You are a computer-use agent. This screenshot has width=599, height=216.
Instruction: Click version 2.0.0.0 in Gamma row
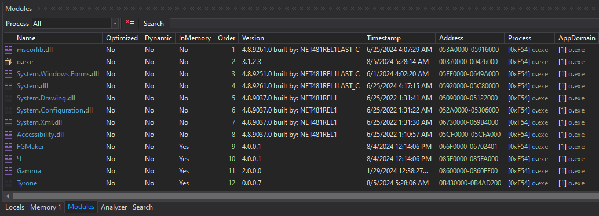[x=252, y=171]
